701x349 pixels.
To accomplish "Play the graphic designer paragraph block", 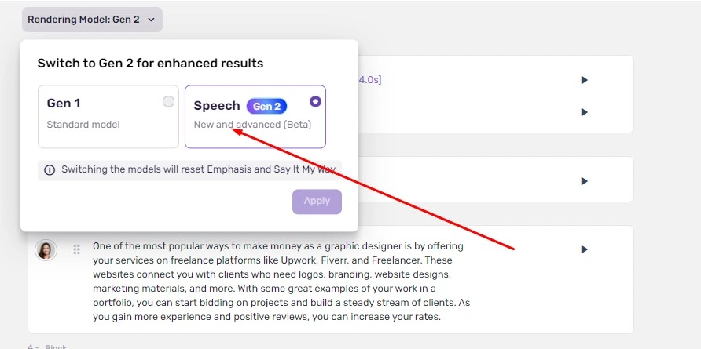I will (x=584, y=249).
